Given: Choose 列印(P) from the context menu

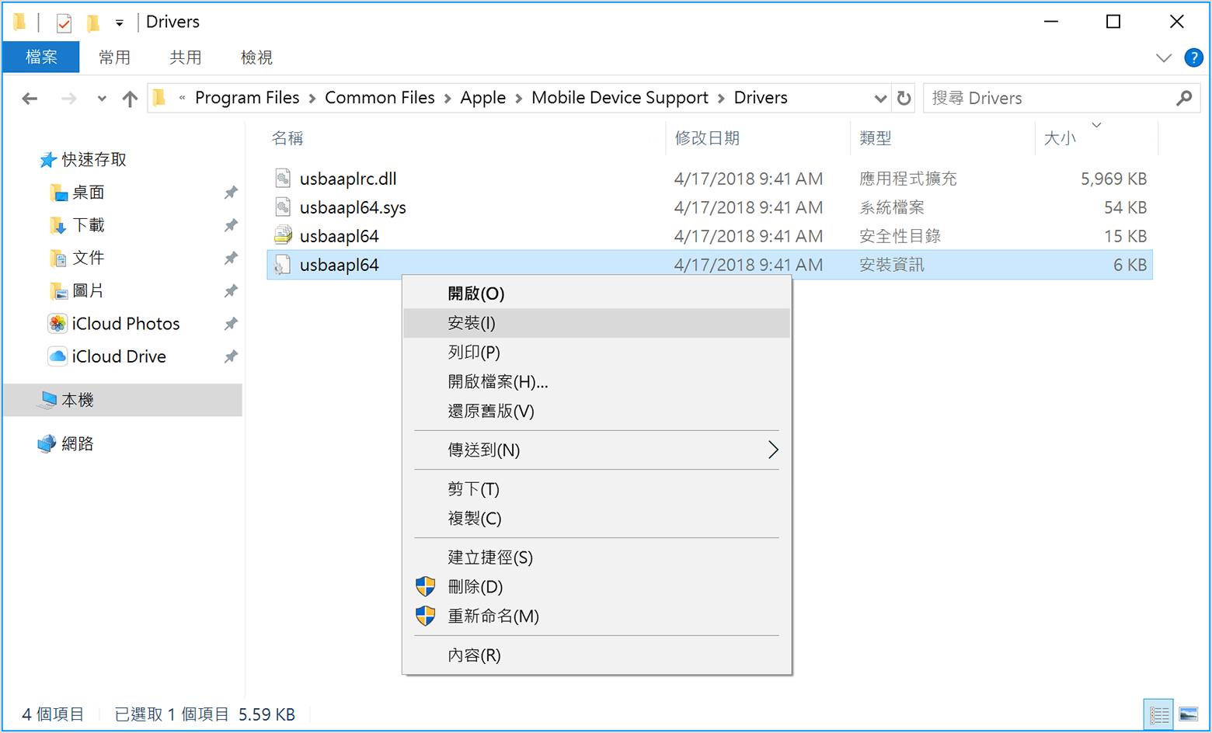Looking at the screenshot, I should (x=597, y=353).
